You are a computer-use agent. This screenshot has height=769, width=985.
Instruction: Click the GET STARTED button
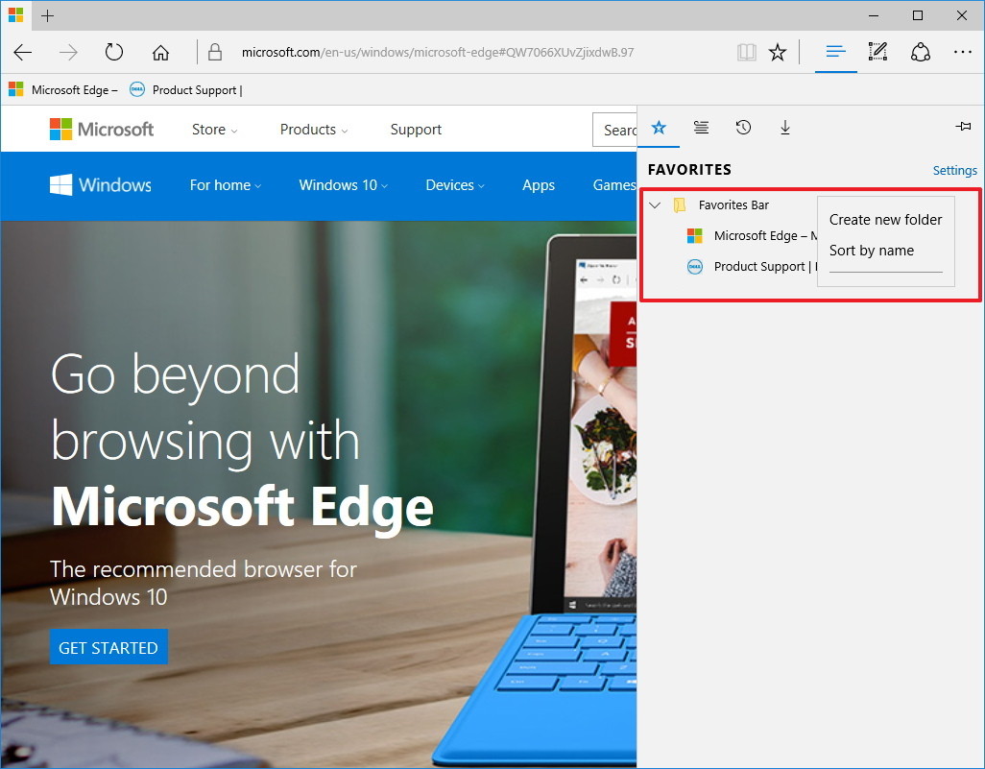pos(108,647)
